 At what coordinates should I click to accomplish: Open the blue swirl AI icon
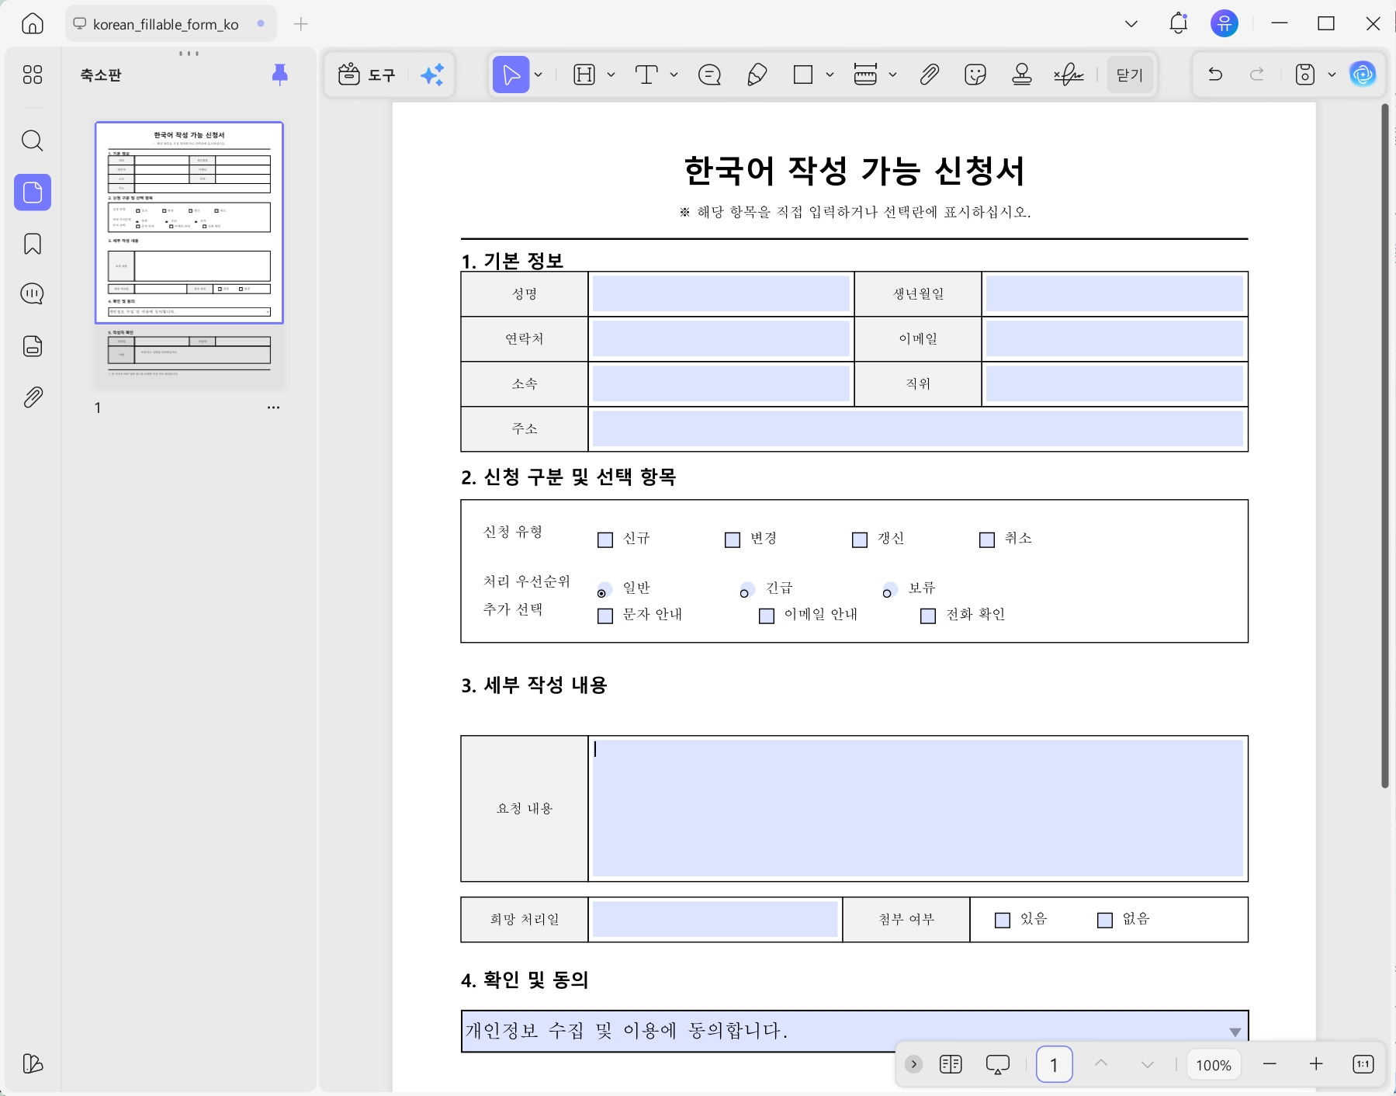(1363, 75)
